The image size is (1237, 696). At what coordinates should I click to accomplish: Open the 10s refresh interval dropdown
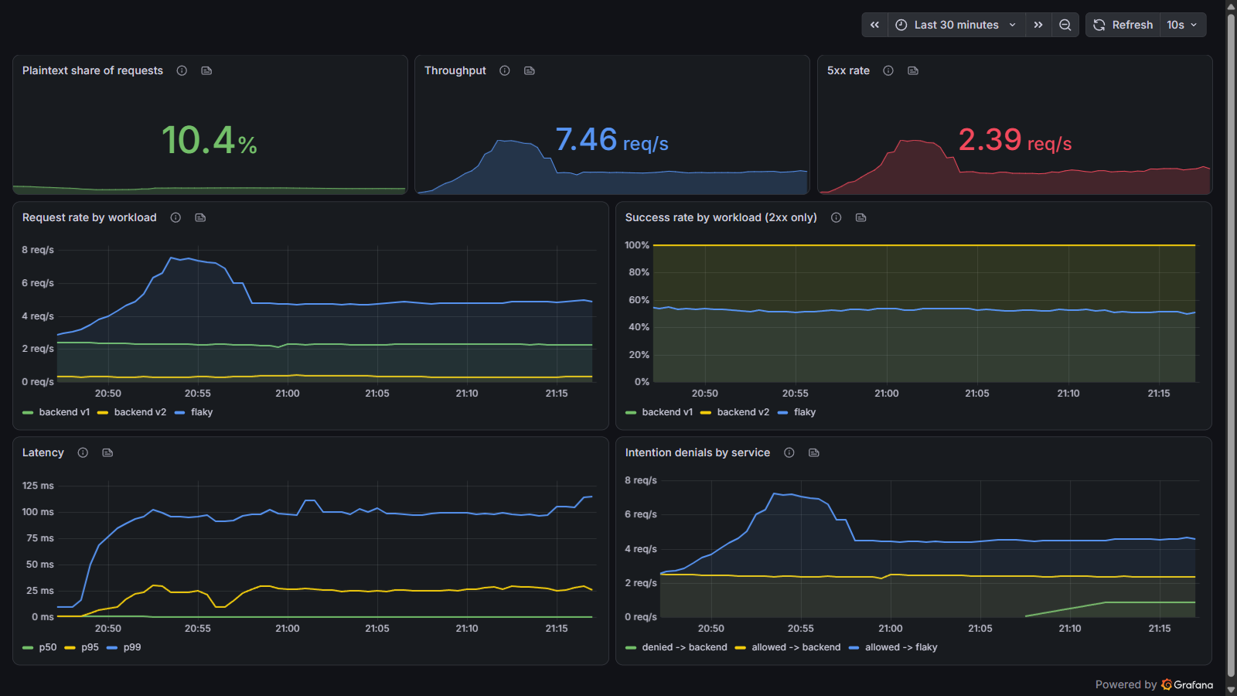[1183, 25]
